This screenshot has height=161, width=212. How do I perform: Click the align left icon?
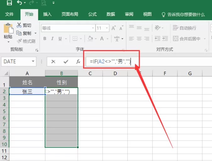(x=131, y=39)
